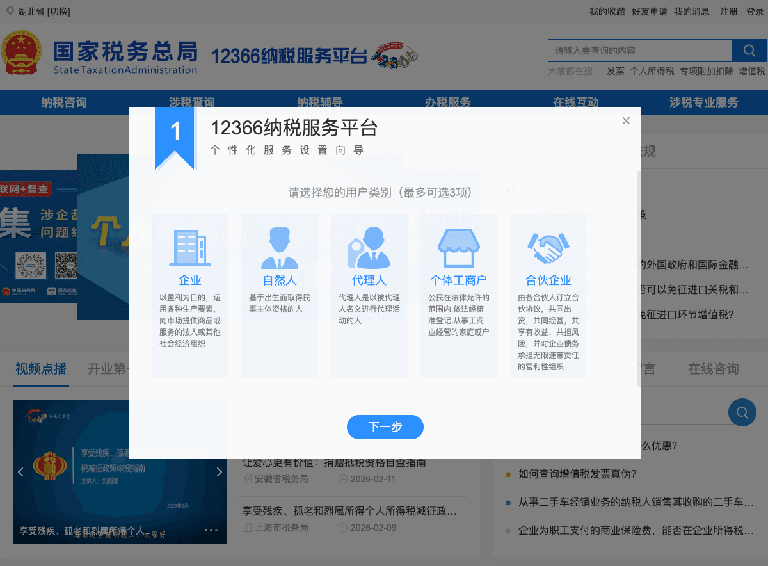Click the 下一步 next step button
The width and height of the screenshot is (768, 566).
[x=385, y=427]
